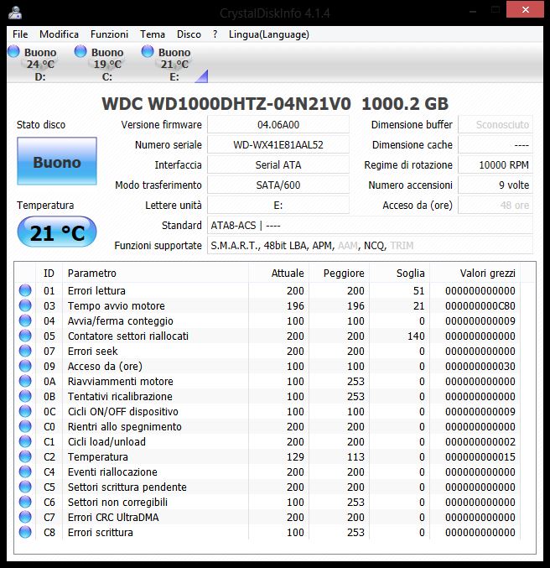
Task: Open the ? help menu
Action: pyautogui.click(x=215, y=34)
